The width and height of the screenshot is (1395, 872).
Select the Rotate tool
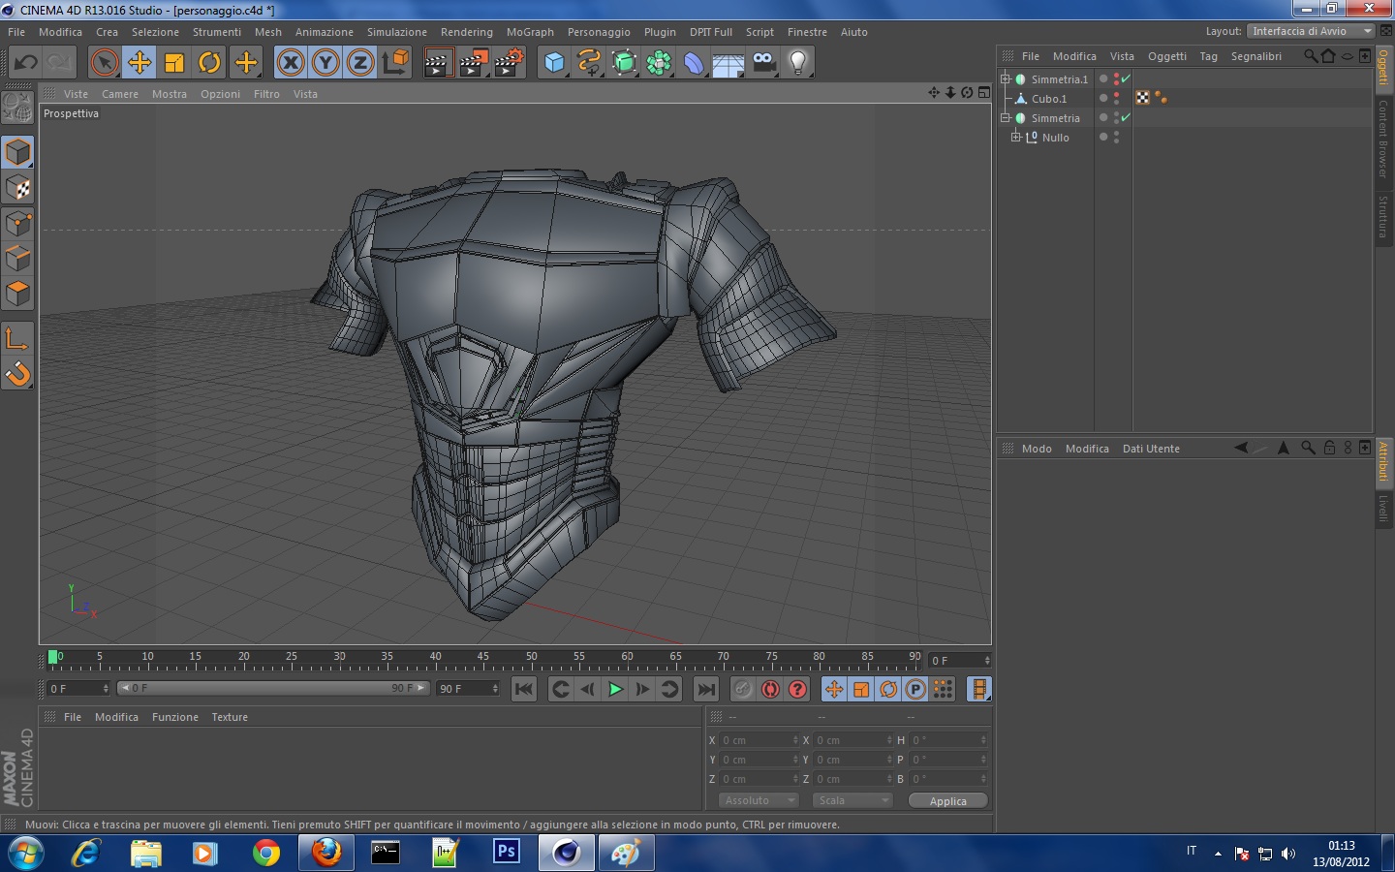pos(209,63)
